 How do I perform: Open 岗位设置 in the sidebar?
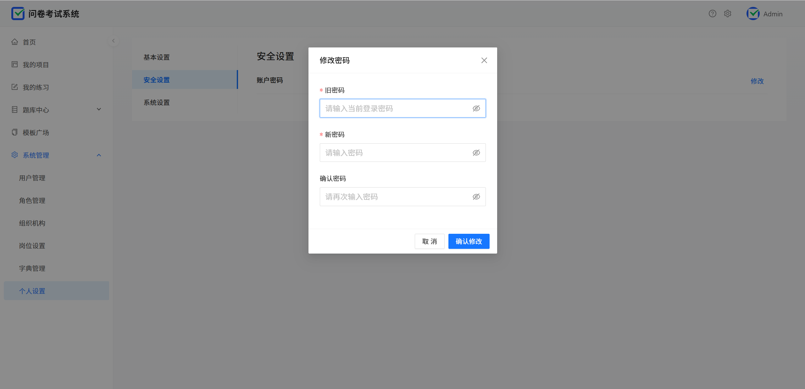pos(57,246)
